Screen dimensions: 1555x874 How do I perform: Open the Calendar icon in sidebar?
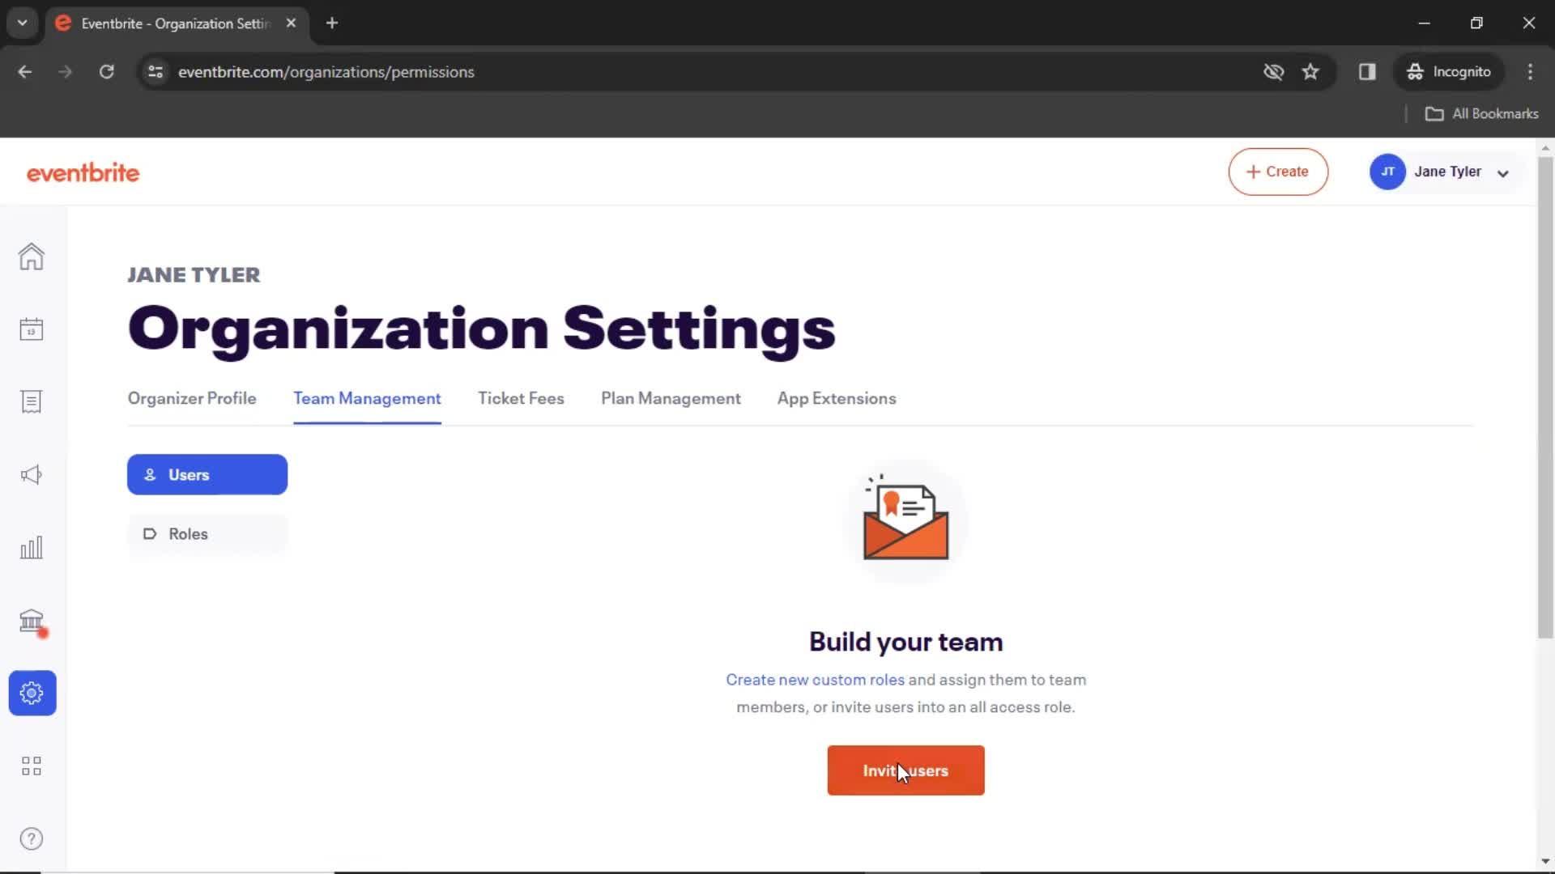[31, 328]
